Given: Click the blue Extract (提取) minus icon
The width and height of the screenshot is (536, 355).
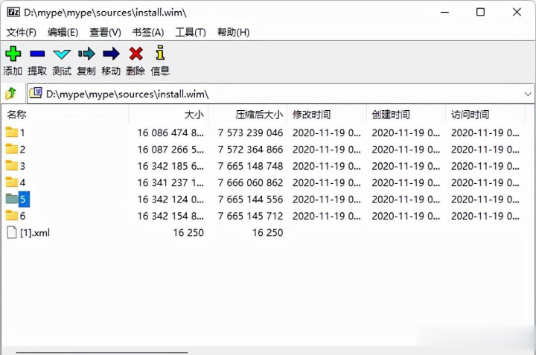Looking at the screenshot, I should (37, 54).
